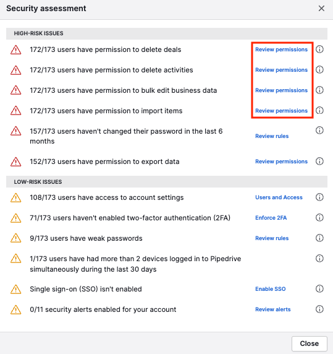The height and width of the screenshot is (354, 333).
Task: Open info icon for export data row
Action: tap(319, 161)
